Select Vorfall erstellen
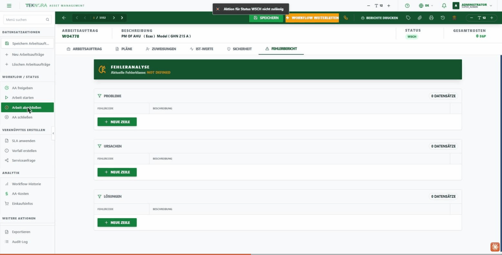This screenshot has height=255, width=502. pyautogui.click(x=27, y=151)
